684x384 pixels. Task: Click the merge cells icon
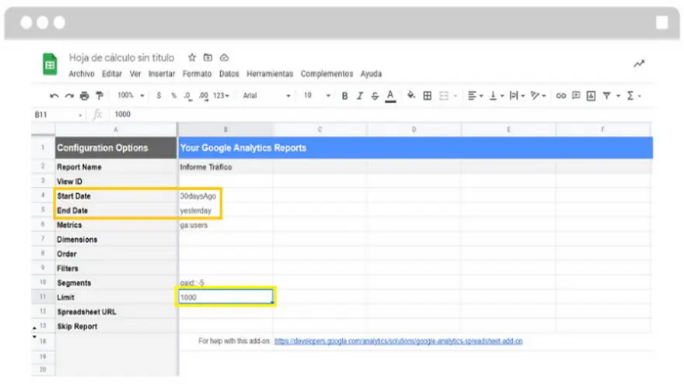point(444,95)
